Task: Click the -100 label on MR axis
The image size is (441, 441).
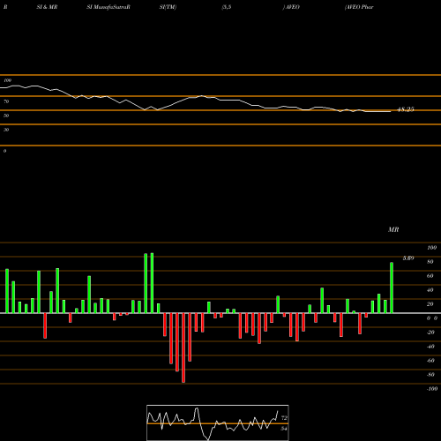Action: point(432,389)
